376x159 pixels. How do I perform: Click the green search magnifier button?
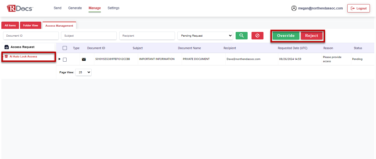click(x=241, y=36)
